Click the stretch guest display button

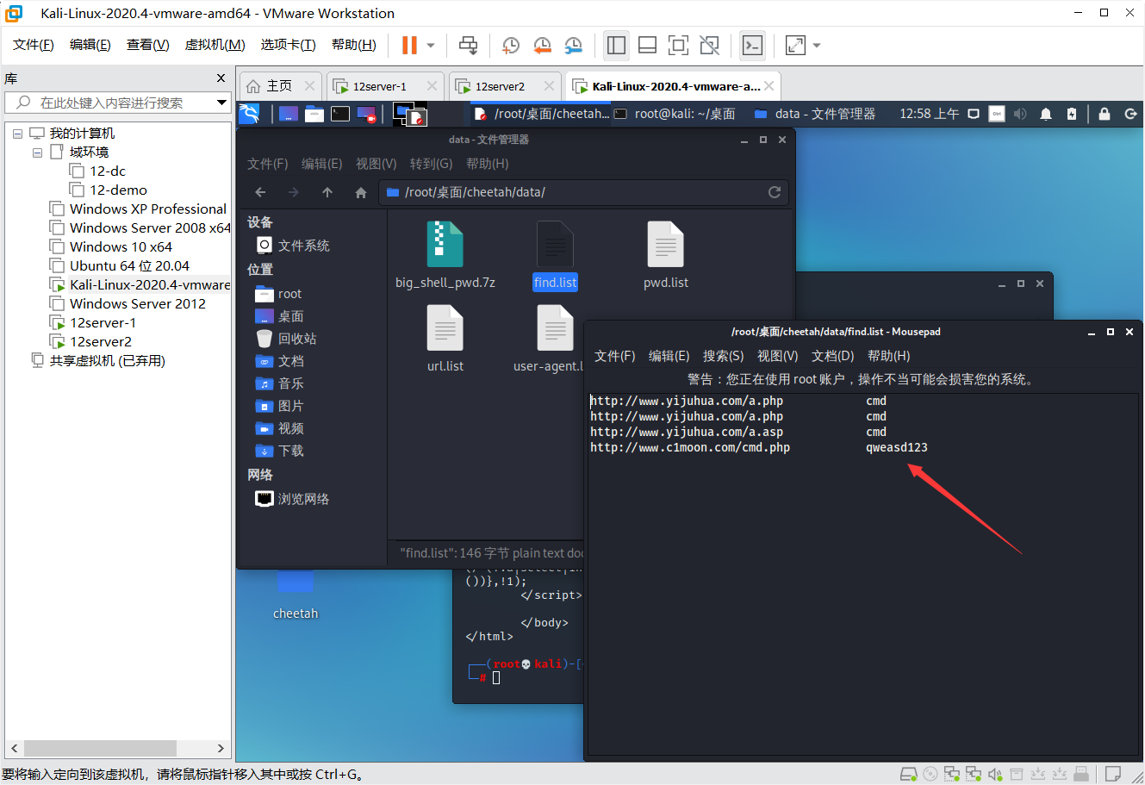[x=795, y=45]
